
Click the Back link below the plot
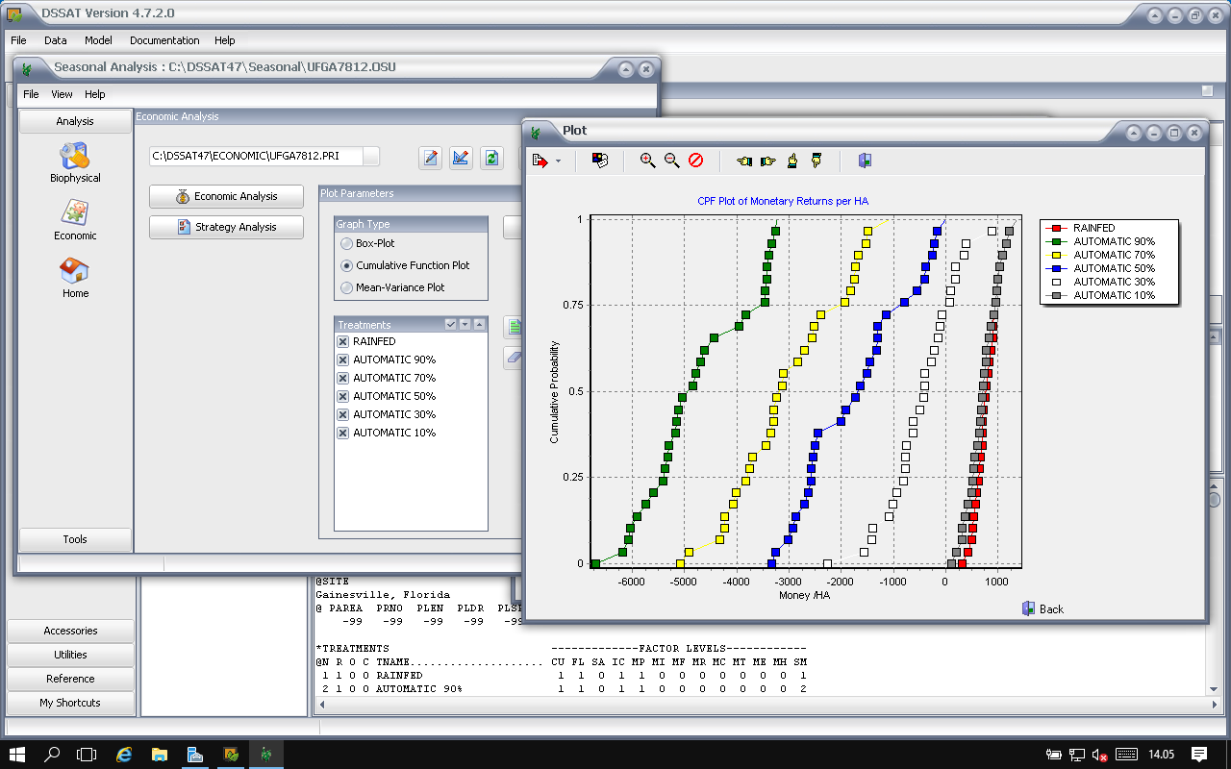pos(1043,608)
